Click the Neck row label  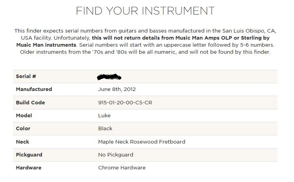(22, 142)
